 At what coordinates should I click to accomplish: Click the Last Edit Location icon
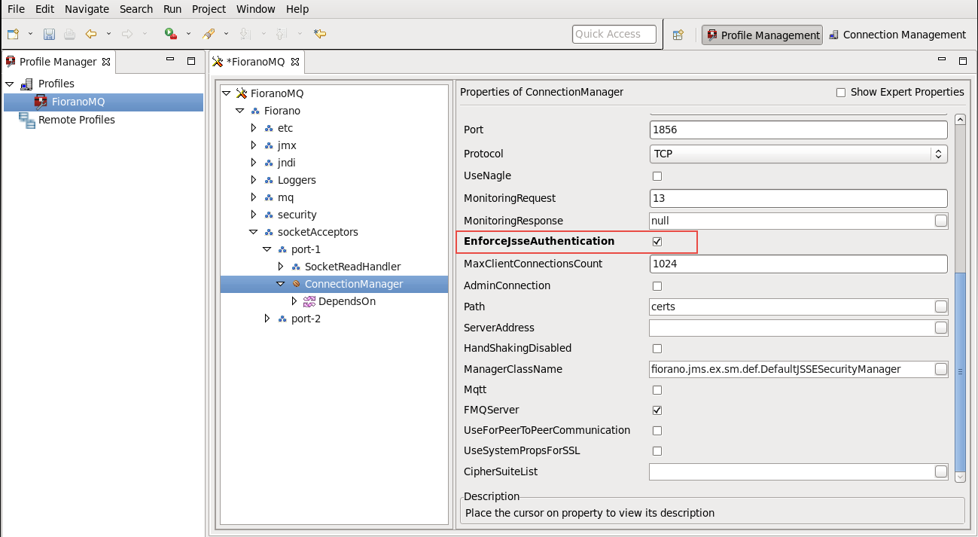pyautogui.click(x=320, y=35)
